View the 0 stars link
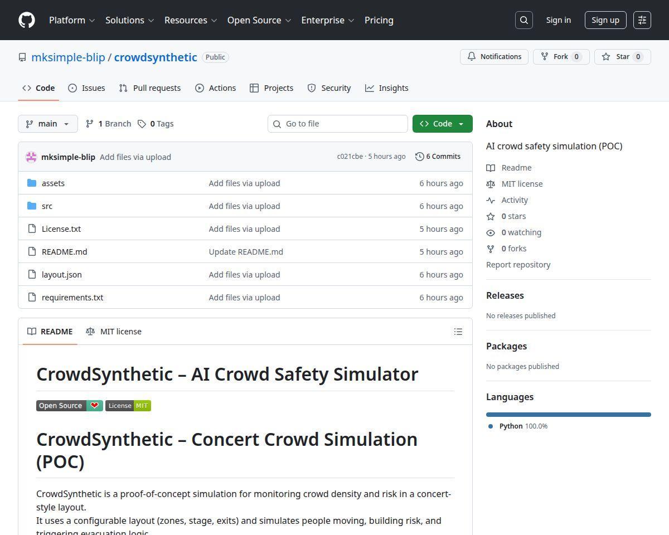Screen dimensions: 669x535 (506, 216)
